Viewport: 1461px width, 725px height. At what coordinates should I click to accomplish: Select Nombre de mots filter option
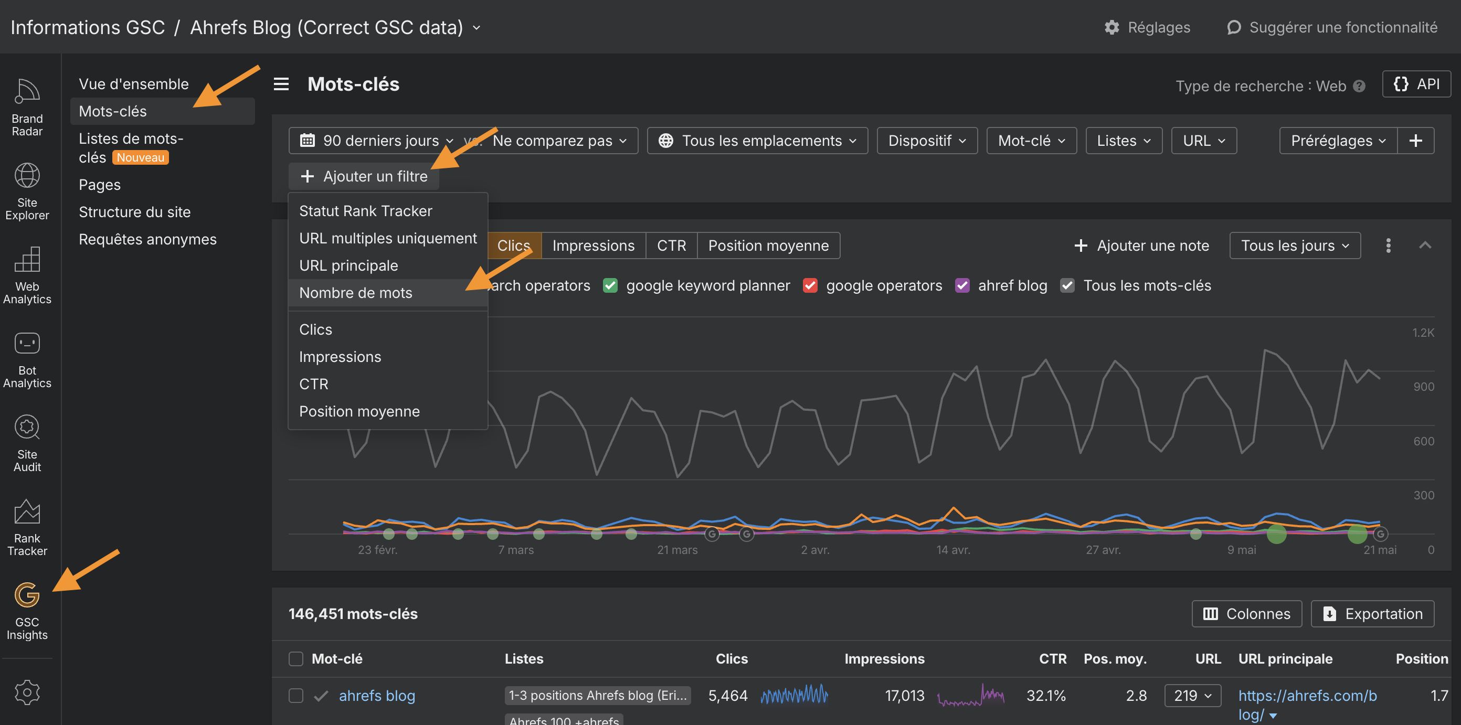pos(388,293)
